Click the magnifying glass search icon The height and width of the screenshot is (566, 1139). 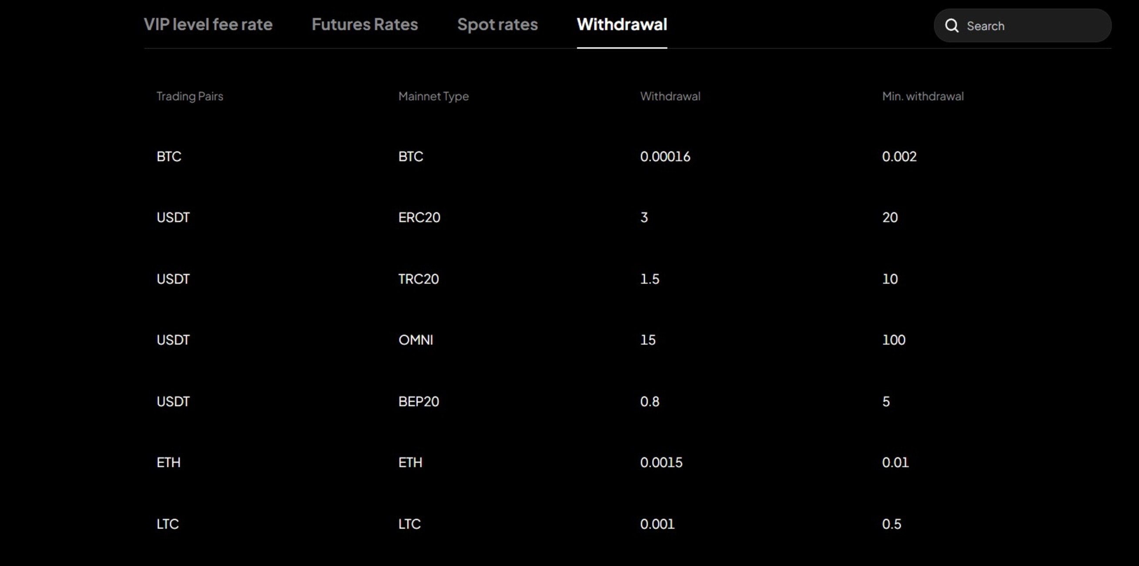952,26
